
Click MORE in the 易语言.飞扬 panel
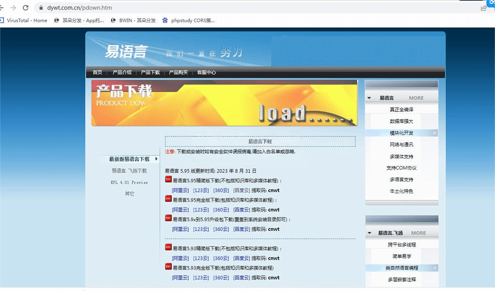click(419, 233)
